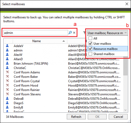This screenshot has width=131, height=123.
Task: Select the Conf Room Hood name
Action: click(26, 85)
